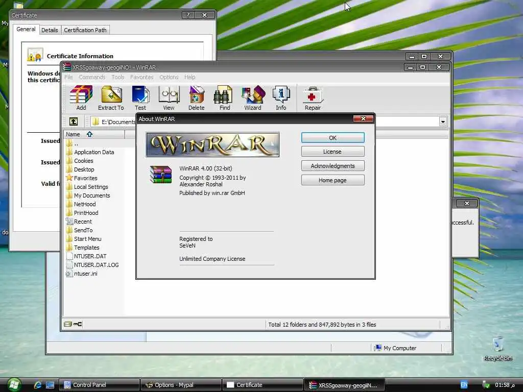Switch to Control Panel taskbar button
Screen dimensions: 523x392
pos(99,385)
